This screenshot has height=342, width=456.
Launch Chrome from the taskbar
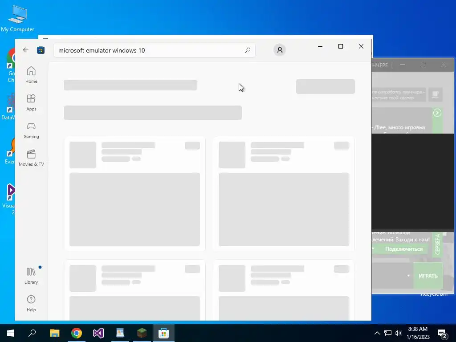click(77, 333)
